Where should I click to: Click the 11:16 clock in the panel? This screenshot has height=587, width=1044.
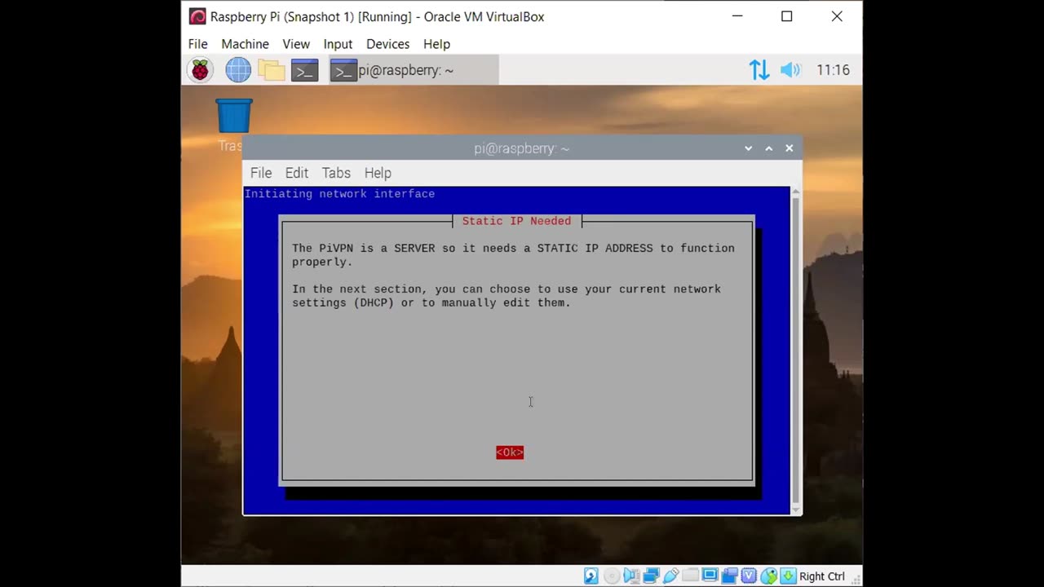point(833,70)
